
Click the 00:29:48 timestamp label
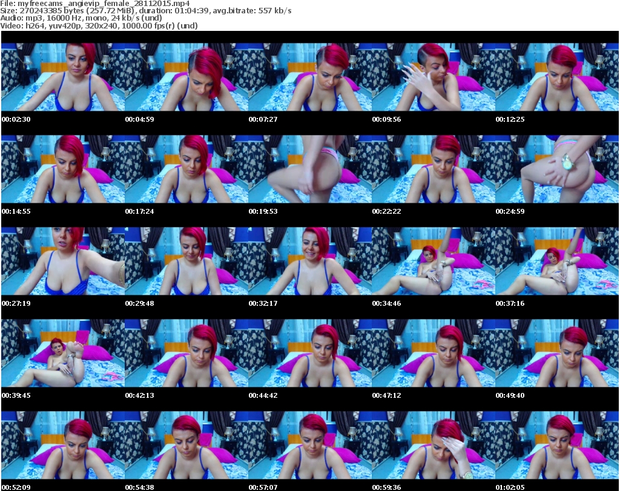[140, 303]
